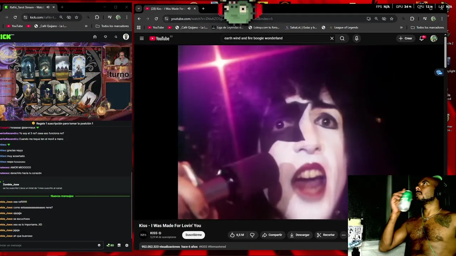Open Liga de Leyendas bookmark
The width and height of the screenshot is (456, 256).
coord(227,27)
